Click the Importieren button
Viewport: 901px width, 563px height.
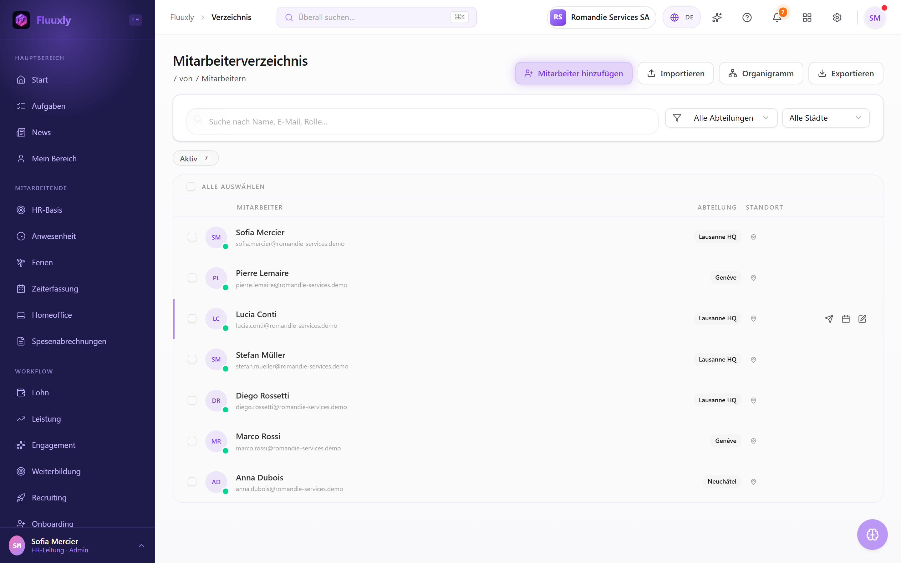(x=675, y=74)
